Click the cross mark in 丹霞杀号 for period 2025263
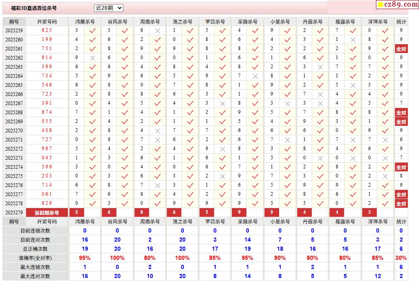The image size is (419, 283). pos(320,67)
